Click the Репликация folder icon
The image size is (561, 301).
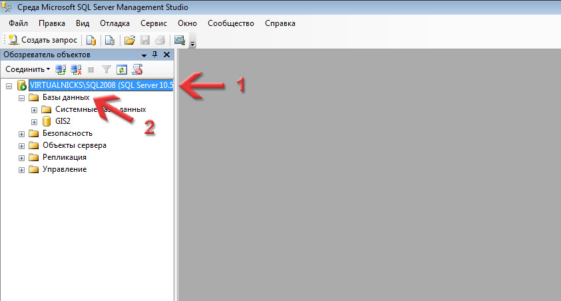34,157
